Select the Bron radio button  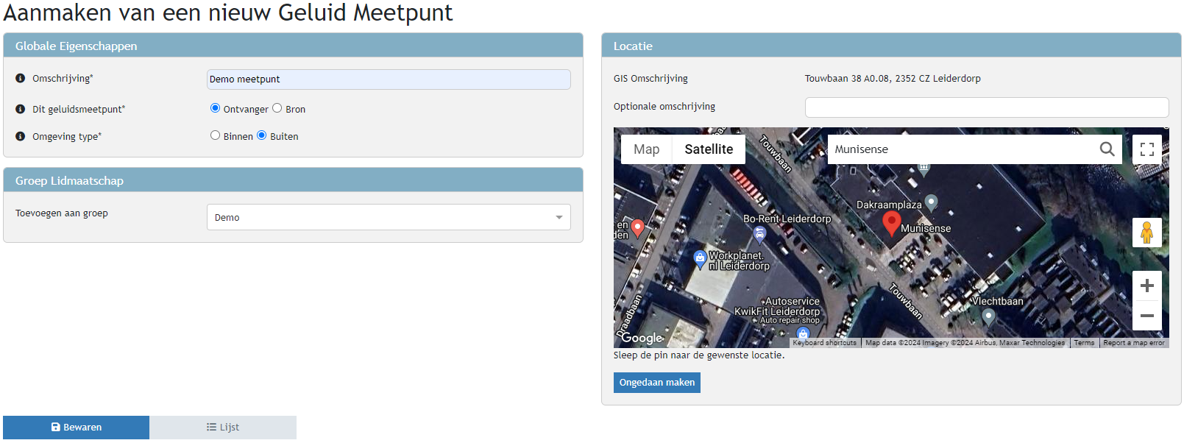click(x=277, y=108)
